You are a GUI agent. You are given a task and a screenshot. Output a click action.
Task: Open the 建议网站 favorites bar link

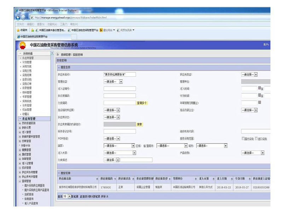pyautogui.click(x=108, y=30)
